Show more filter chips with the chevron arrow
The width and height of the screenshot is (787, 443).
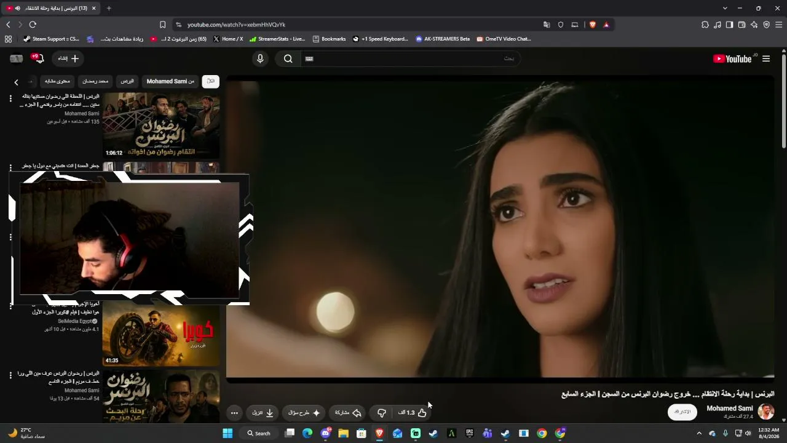(x=17, y=82)
